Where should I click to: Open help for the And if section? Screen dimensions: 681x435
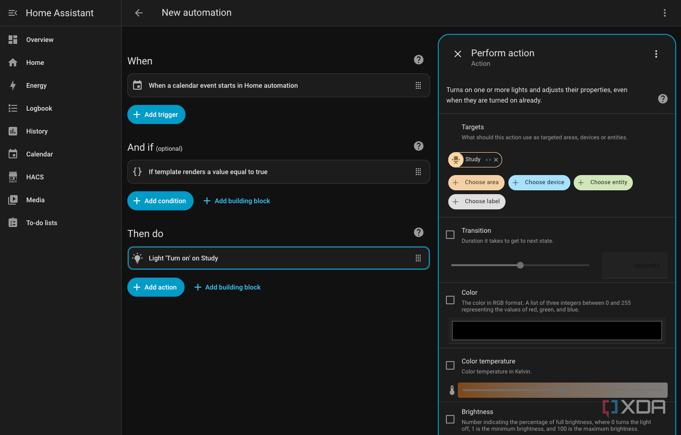(419, 146)
